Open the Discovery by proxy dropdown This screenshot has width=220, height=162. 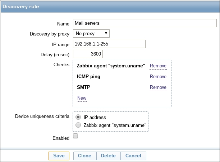coord(91,33)
